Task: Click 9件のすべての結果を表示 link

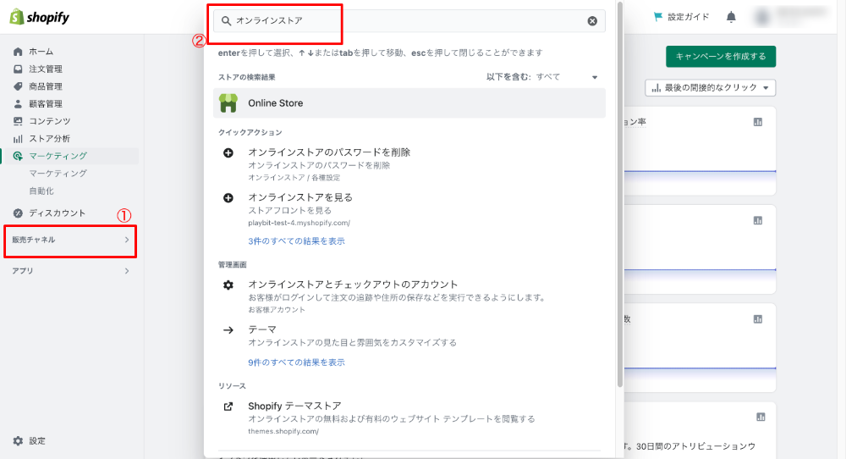Action: coord(296,362)
